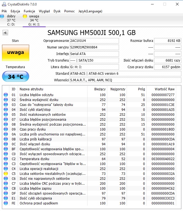Click blue status dot for attribute C8
Screen dimensions: 183x211
pyautogui.click(x=6, y=188)
